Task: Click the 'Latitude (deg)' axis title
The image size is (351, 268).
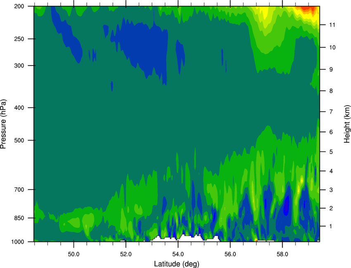Action: pyautogui.click(x=177, y=264)
